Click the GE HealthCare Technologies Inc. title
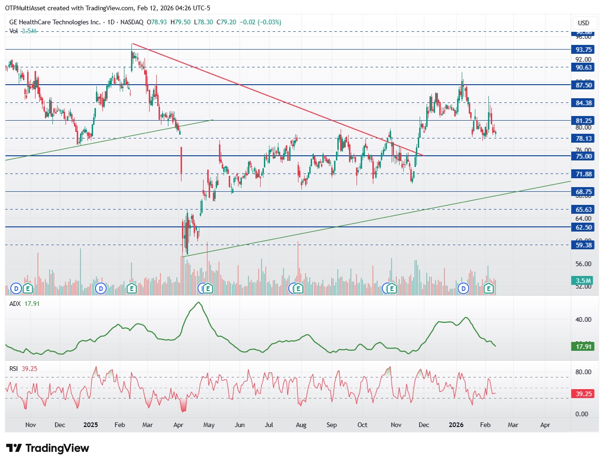 coord(55,22)
